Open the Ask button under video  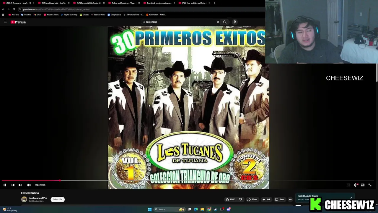point(266,199)
